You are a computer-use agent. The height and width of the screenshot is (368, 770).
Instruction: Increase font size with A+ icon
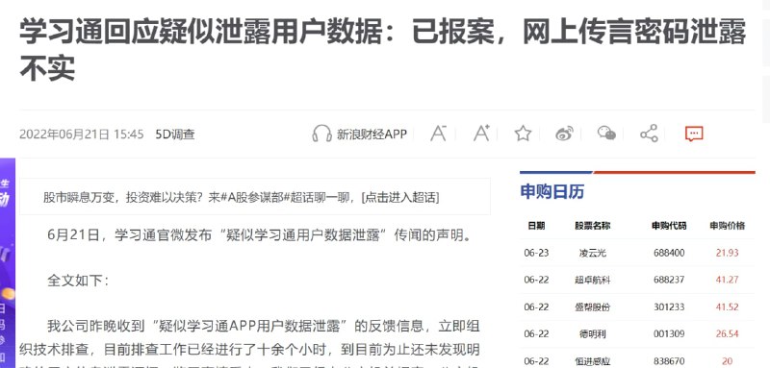[481, 134]
